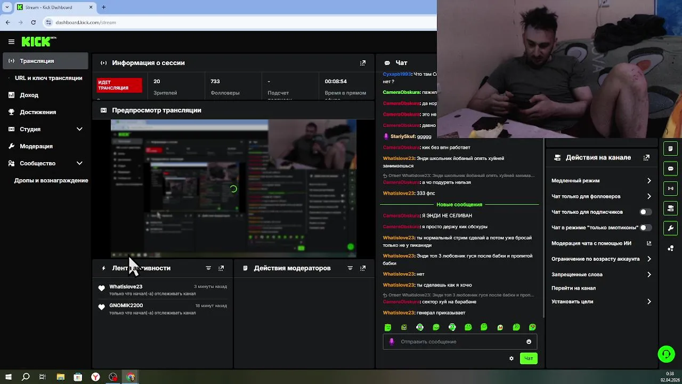The width and height of the screenshot is (682, 384).
Task: Click the ИДЕТ ТРАНСЛЯЦИЯ red status badge
Action: coord(119,85)
